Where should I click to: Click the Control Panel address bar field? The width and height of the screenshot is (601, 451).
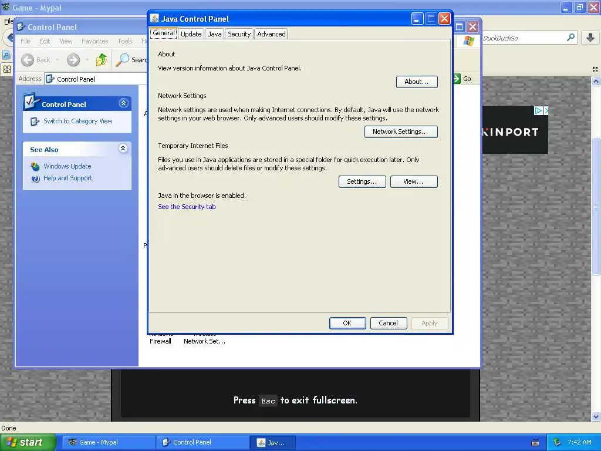pos(96,79)
